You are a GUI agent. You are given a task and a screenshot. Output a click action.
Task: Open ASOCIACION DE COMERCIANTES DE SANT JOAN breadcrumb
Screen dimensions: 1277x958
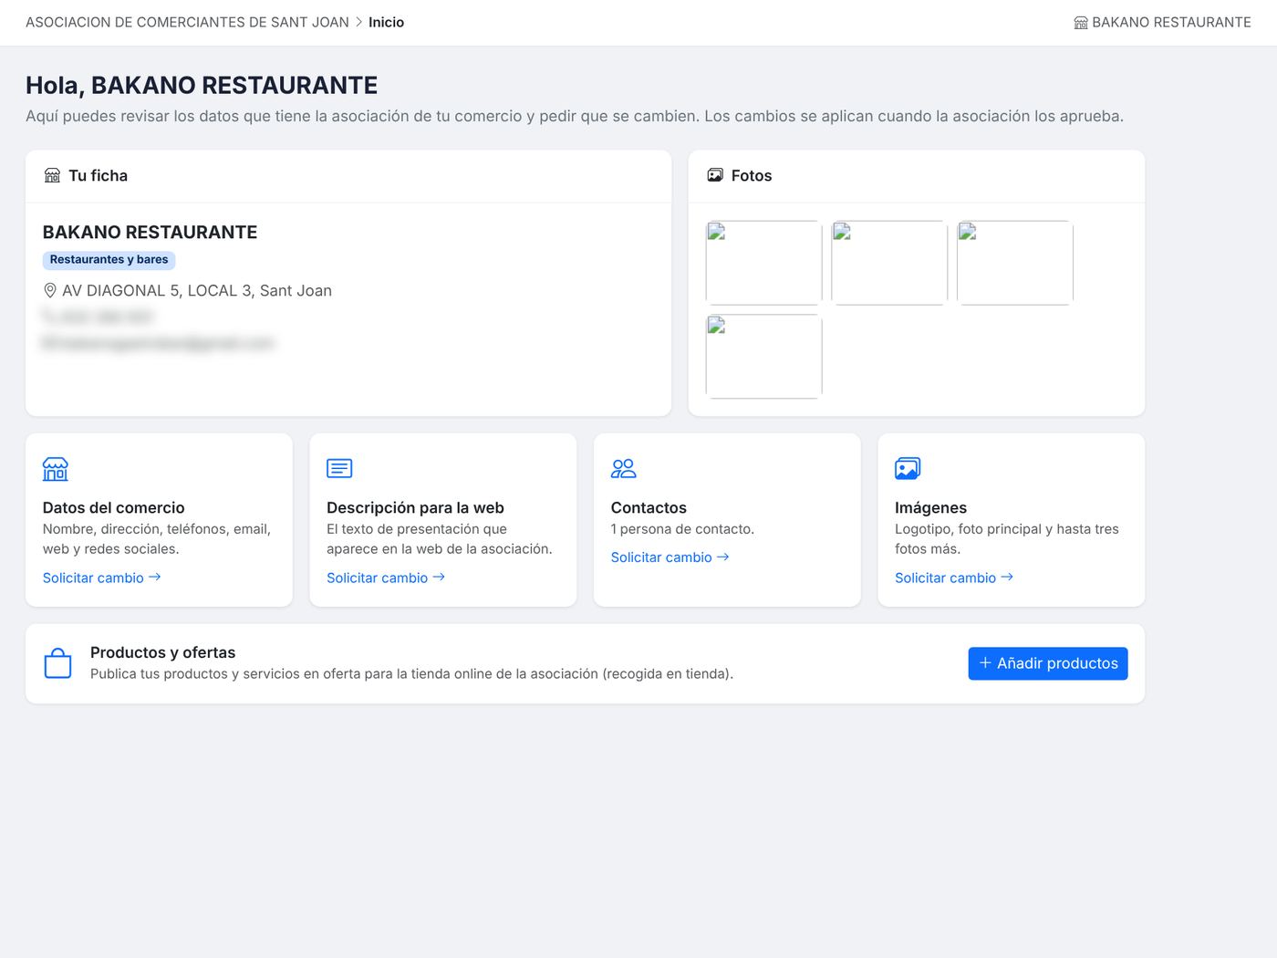[x=187, y=22]
